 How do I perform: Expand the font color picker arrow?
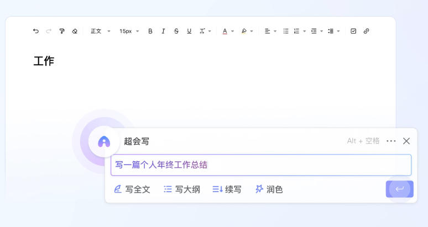pyautogui.click(x=233, y=31)
